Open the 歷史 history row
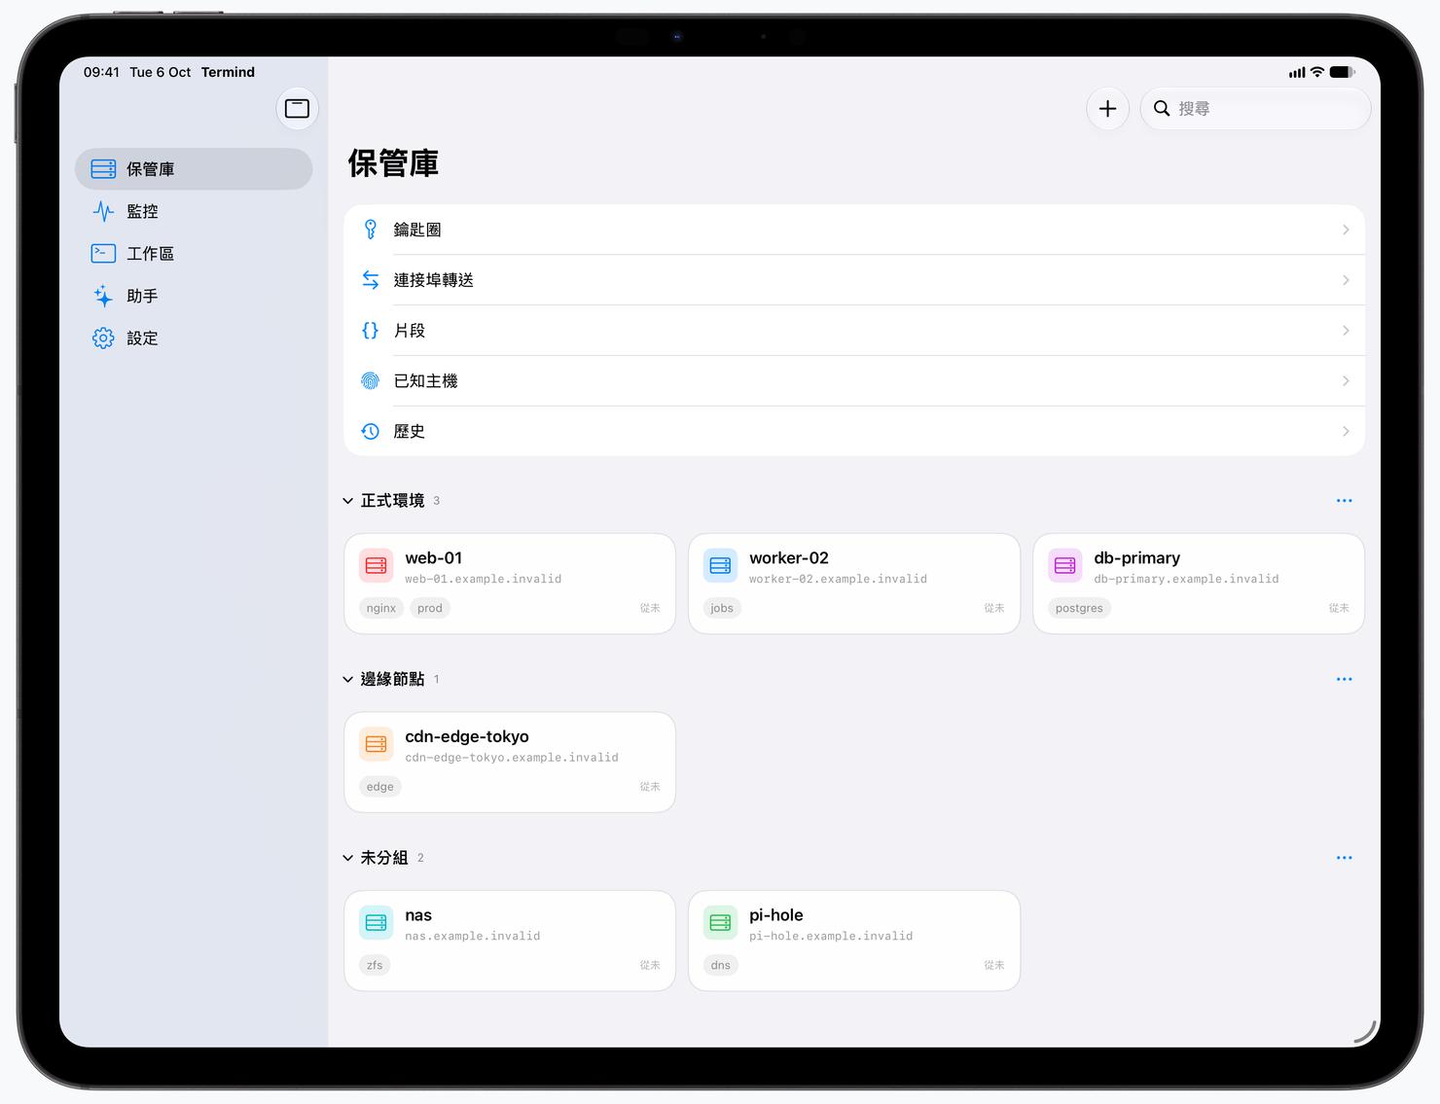Image resolution: width=1440 pixels, height=1104 pixels. pos(854,431)
